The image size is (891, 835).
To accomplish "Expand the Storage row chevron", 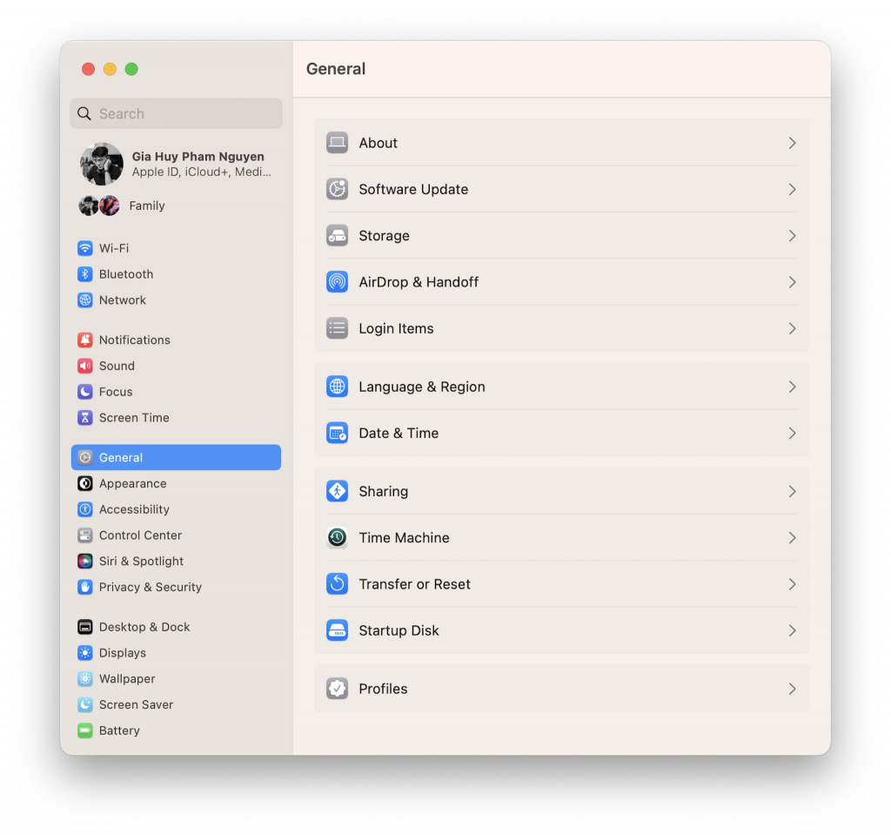I will point(792,235).
